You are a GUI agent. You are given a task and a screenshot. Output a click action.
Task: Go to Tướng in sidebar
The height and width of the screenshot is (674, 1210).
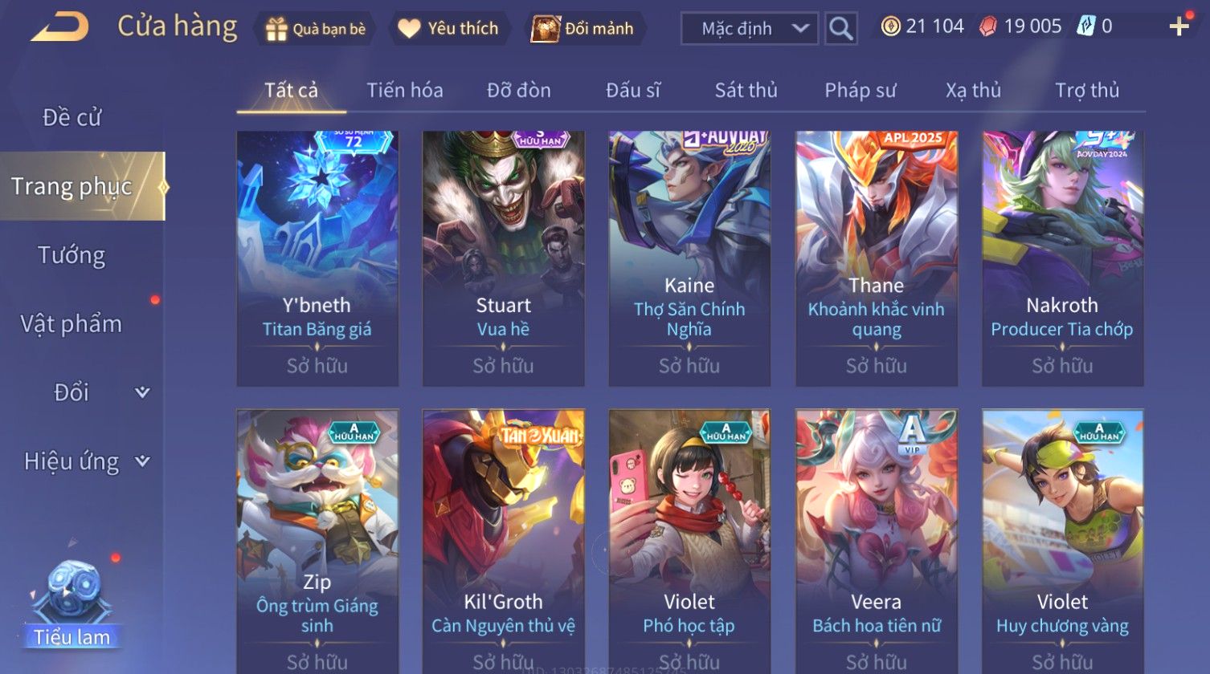(72, 255)
